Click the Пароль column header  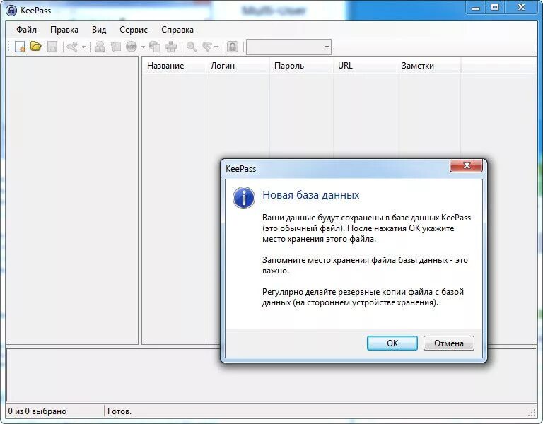(x=302, y=66)
